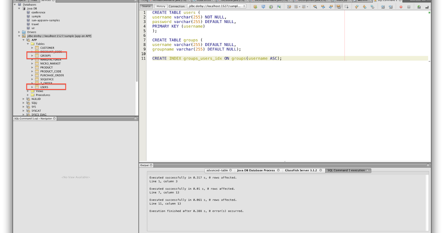The height and width of the screenshot is (233, 444).
Task: Select the PURCHASE_ORDER table label
Action: tap(52, 75)
